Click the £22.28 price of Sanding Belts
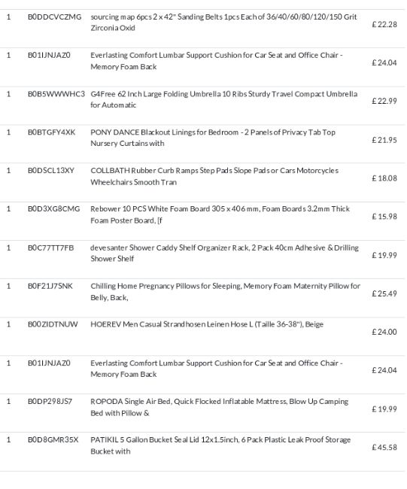407x489 pixels. point(384,24)
